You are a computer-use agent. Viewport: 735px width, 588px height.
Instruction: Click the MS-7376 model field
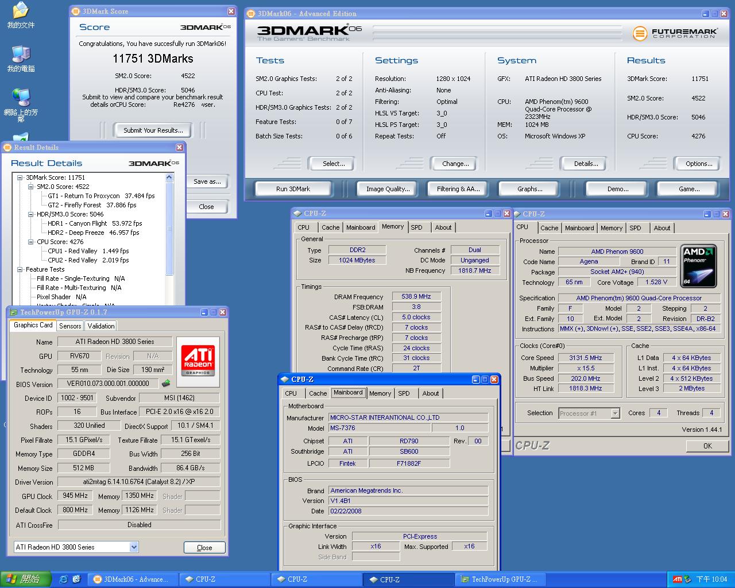point(380,428)
